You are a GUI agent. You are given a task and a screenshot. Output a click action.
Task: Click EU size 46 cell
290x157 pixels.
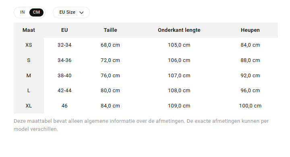pos(64,106)
